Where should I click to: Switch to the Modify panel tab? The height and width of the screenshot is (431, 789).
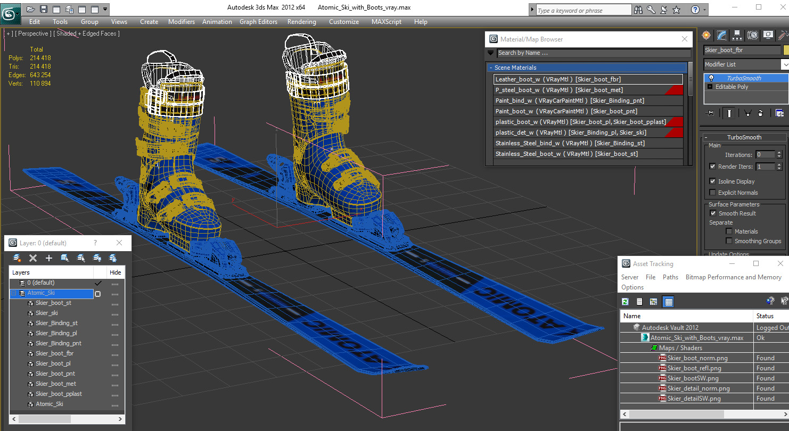[x=722, y=35]
